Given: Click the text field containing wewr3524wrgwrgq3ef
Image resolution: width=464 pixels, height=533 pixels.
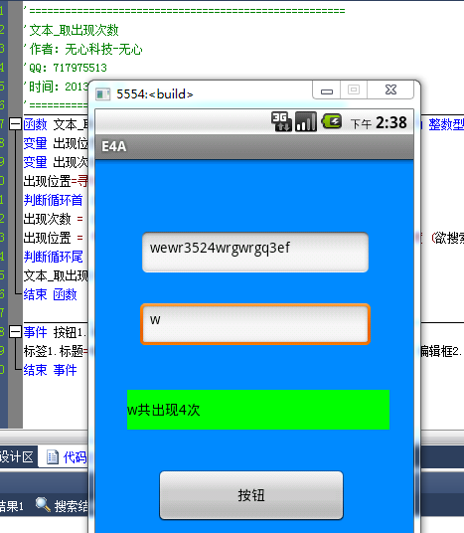Looking at the screenshot, I should click(255, 253).
